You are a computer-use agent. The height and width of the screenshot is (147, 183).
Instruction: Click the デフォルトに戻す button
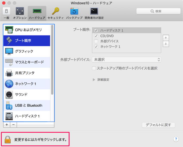(158, 125)
